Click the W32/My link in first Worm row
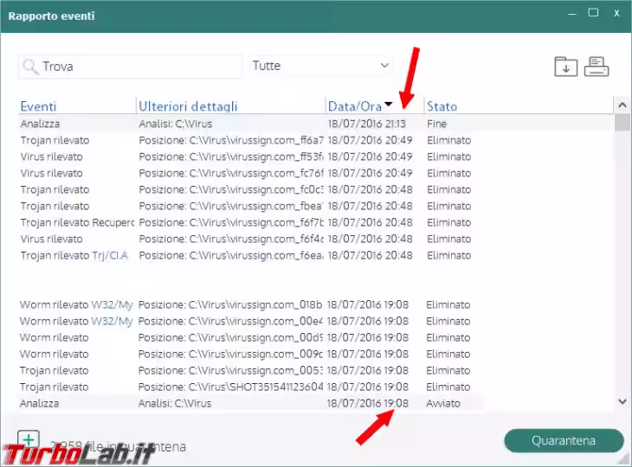This screenshot has width=632, height=467. coord(113,304)
